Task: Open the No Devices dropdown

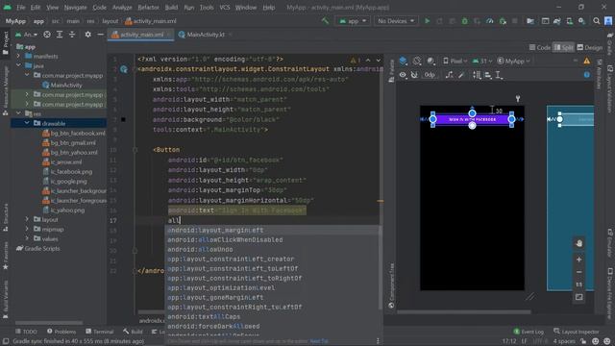Action: (x=396, y=21)
